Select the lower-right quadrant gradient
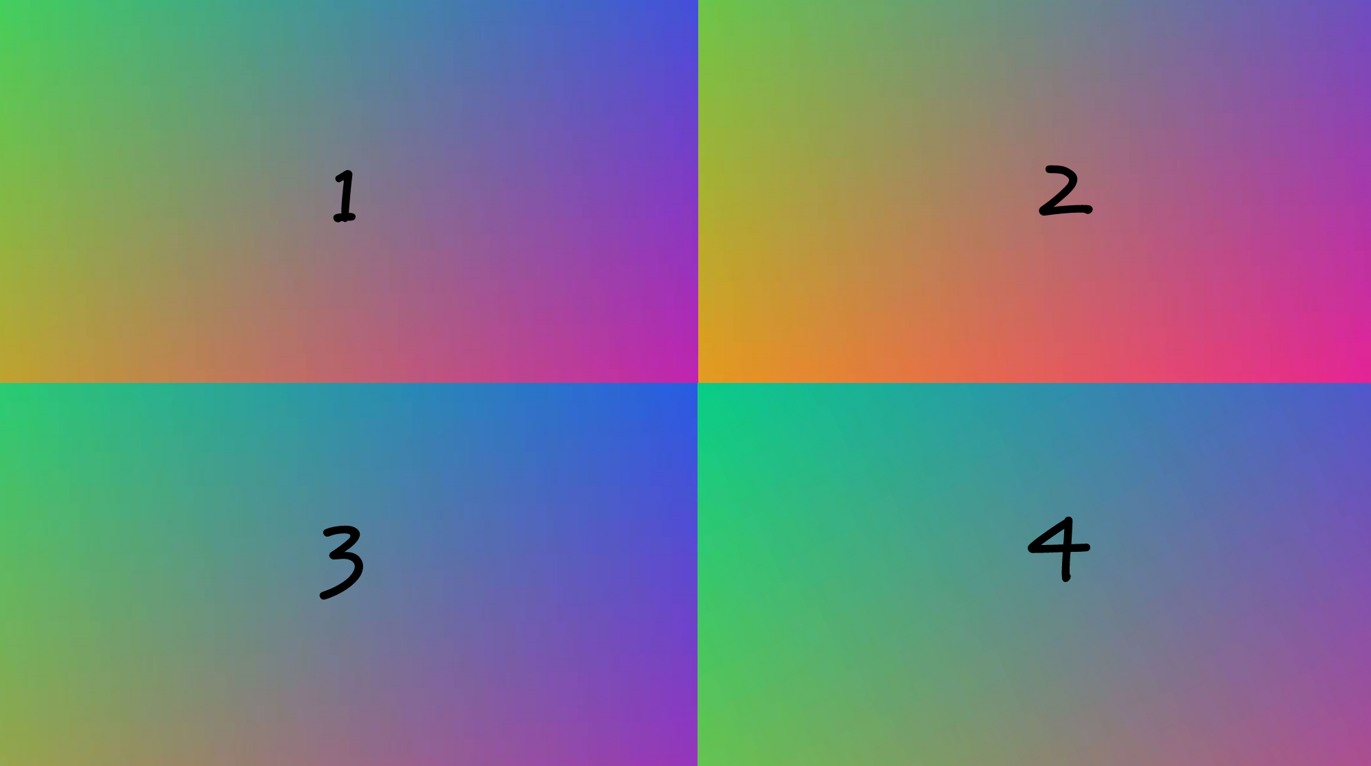Image resolution: width=1371 pixels, height=766 pixels. (1028, 575)
